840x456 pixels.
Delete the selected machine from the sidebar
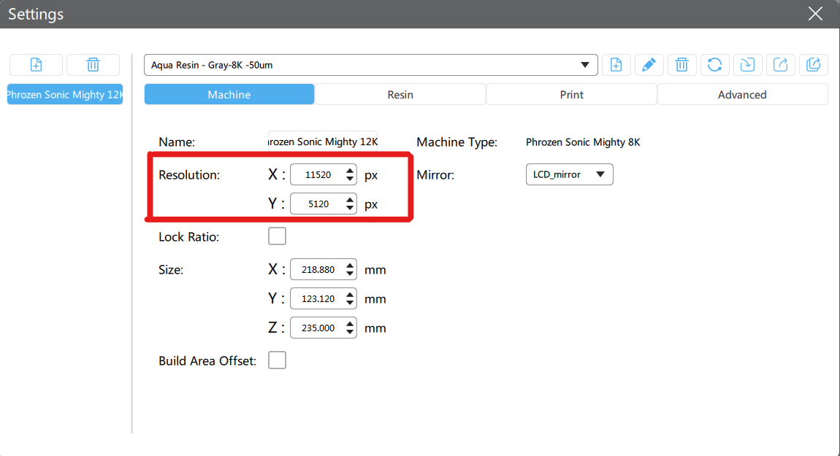pyautogui.click(x=93, y=65)
